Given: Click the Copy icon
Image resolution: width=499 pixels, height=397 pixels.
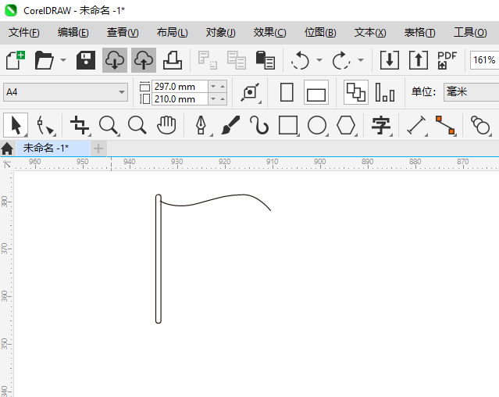Looking at the screenshot, I should tap(237, 60).
